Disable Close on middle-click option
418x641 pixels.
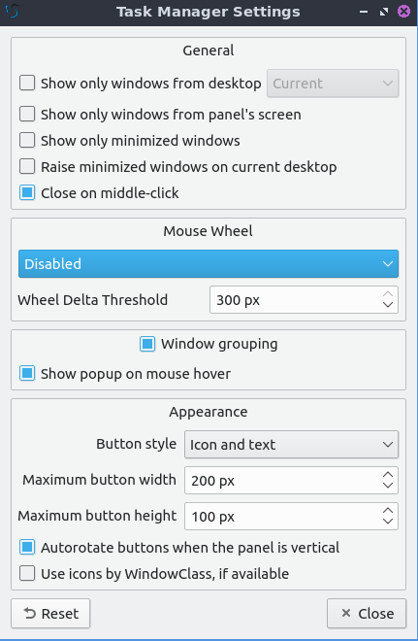[27, 192]
